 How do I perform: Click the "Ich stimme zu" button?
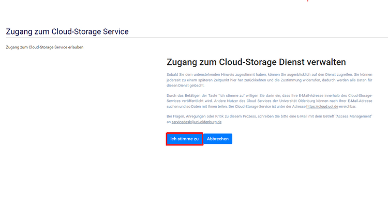[x=184, y=139]
